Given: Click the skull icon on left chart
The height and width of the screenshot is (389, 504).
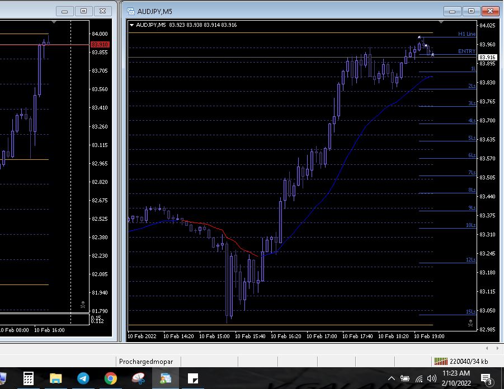Looking at the screenshot, I should (x=83, y=305).
